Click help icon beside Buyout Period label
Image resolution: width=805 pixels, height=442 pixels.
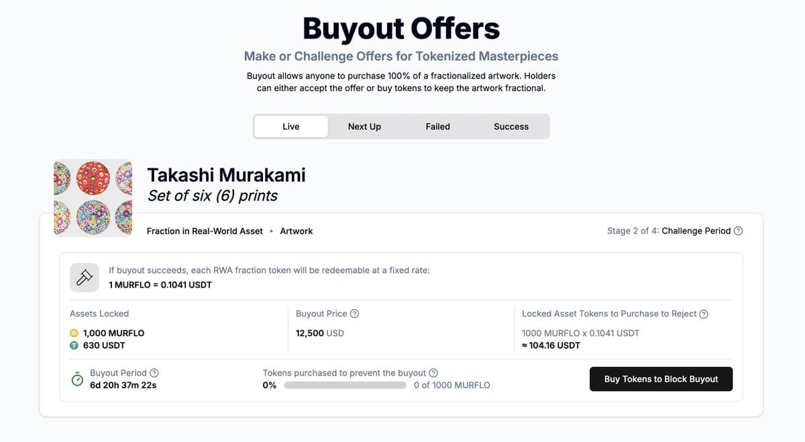pos(154,373)
